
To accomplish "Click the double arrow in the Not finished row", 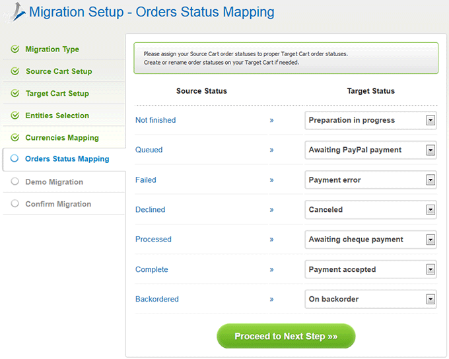I will pyautogui.click(x=271, y=120).
